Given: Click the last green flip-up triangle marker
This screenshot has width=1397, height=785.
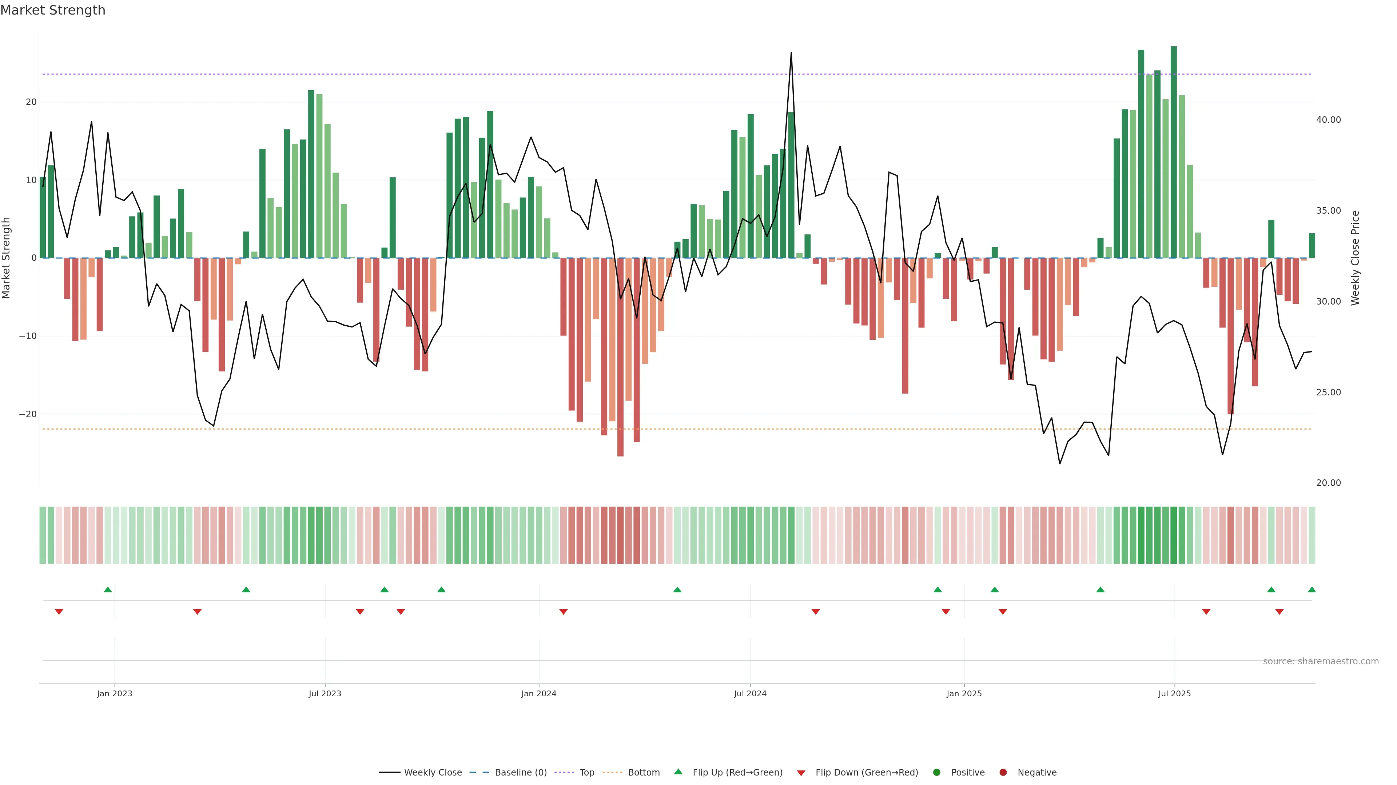Looking at the screenshot, I should [1311, 589].
